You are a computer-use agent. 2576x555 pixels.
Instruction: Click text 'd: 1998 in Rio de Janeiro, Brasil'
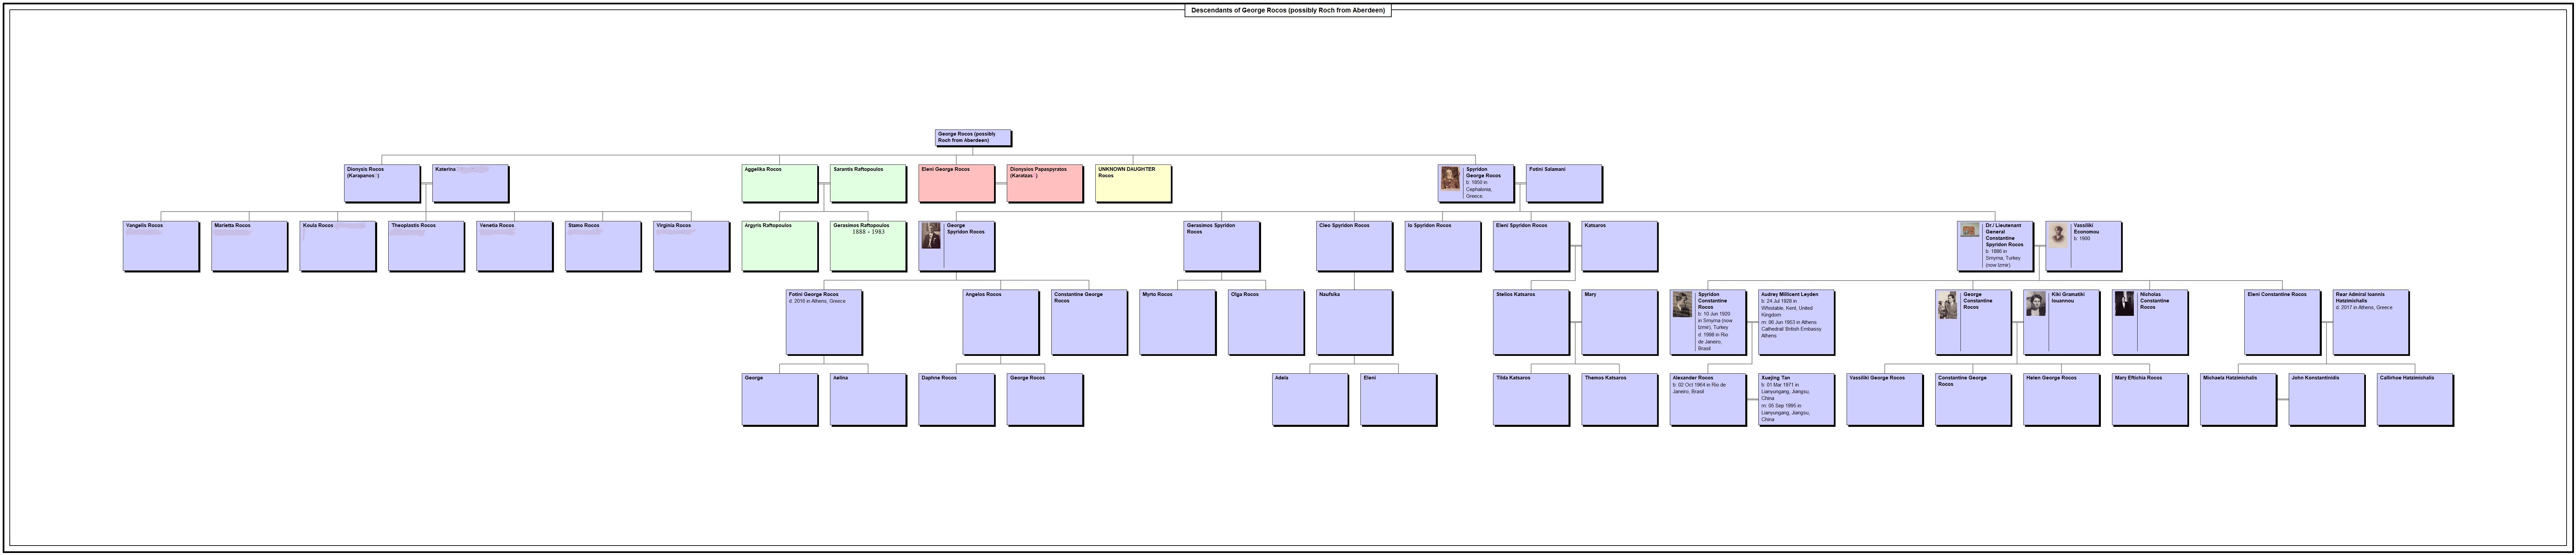click(1713, 341)
